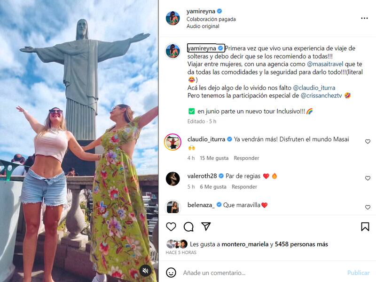Save the post with the bookmark icon

(365, 226)
